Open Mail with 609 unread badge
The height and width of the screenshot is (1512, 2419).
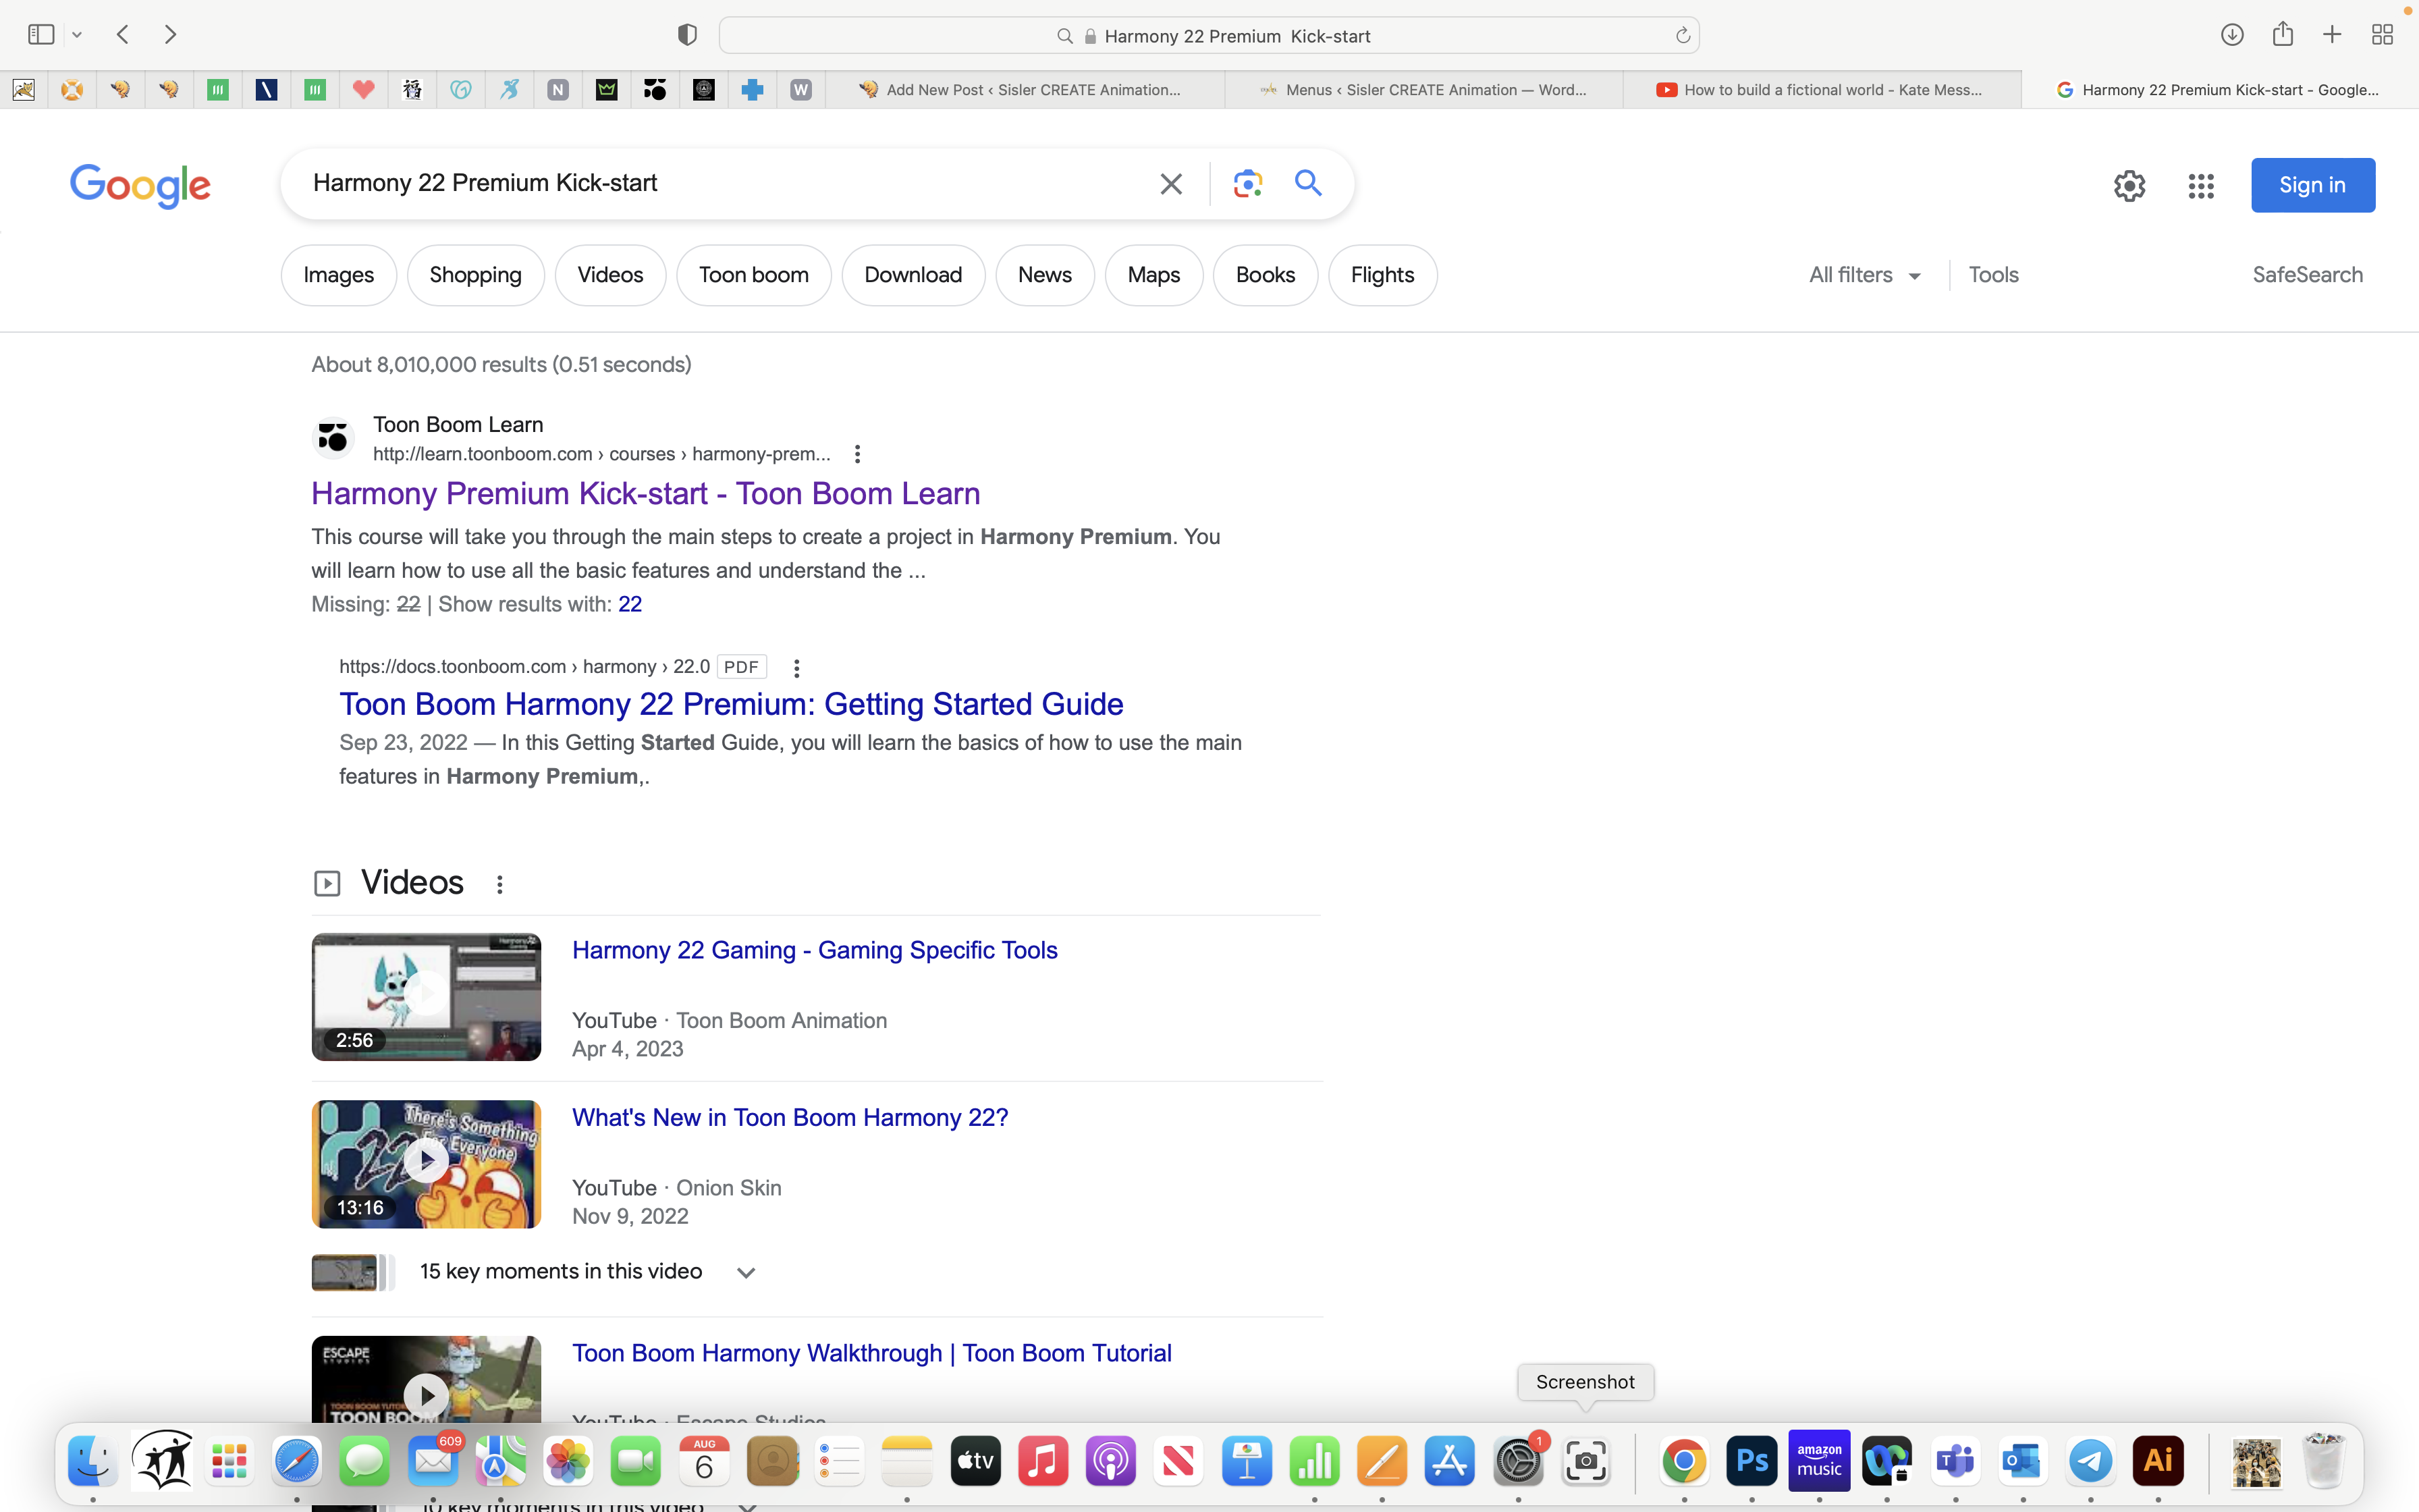tap(433, 1461)
